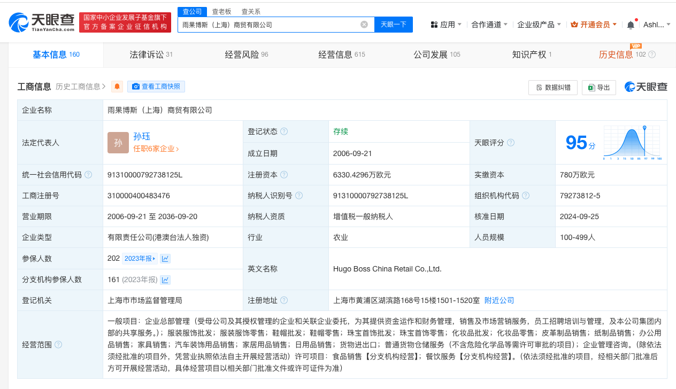Expand the 应用 dropdown menu
Viewport: 676px width, 389px height.
[446, 25]
